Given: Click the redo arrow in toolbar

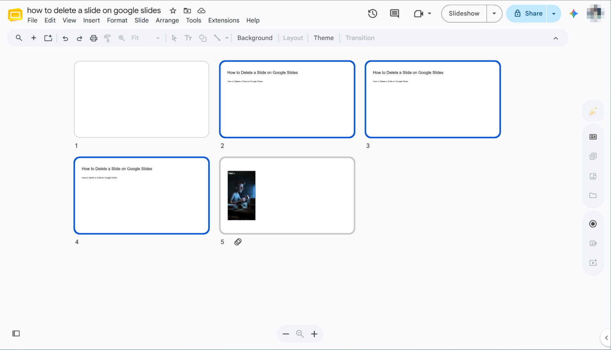Looking at the screenshot, I should [79, 38].
